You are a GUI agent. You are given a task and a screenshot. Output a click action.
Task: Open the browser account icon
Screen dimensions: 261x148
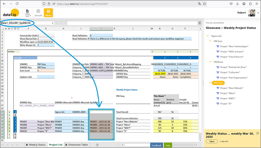tap(244, 4)
